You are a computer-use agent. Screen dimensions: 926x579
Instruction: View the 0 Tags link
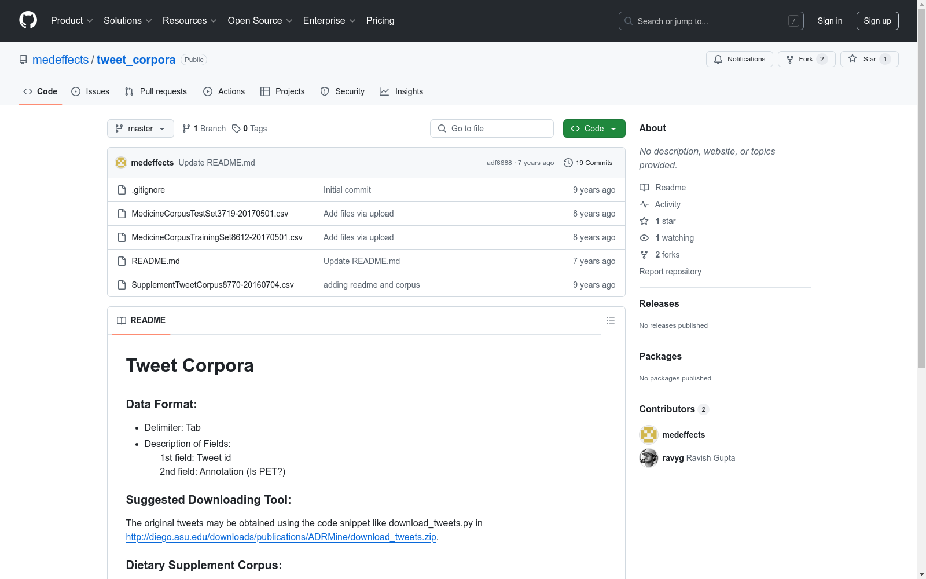pos(249,129)
